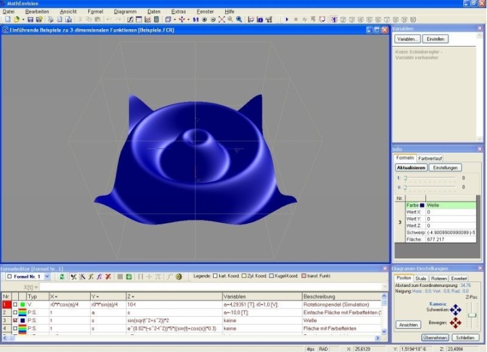Click the Variablen... button
The height and width of the screenshot is (352, 487).
click(x=408, y=39)
